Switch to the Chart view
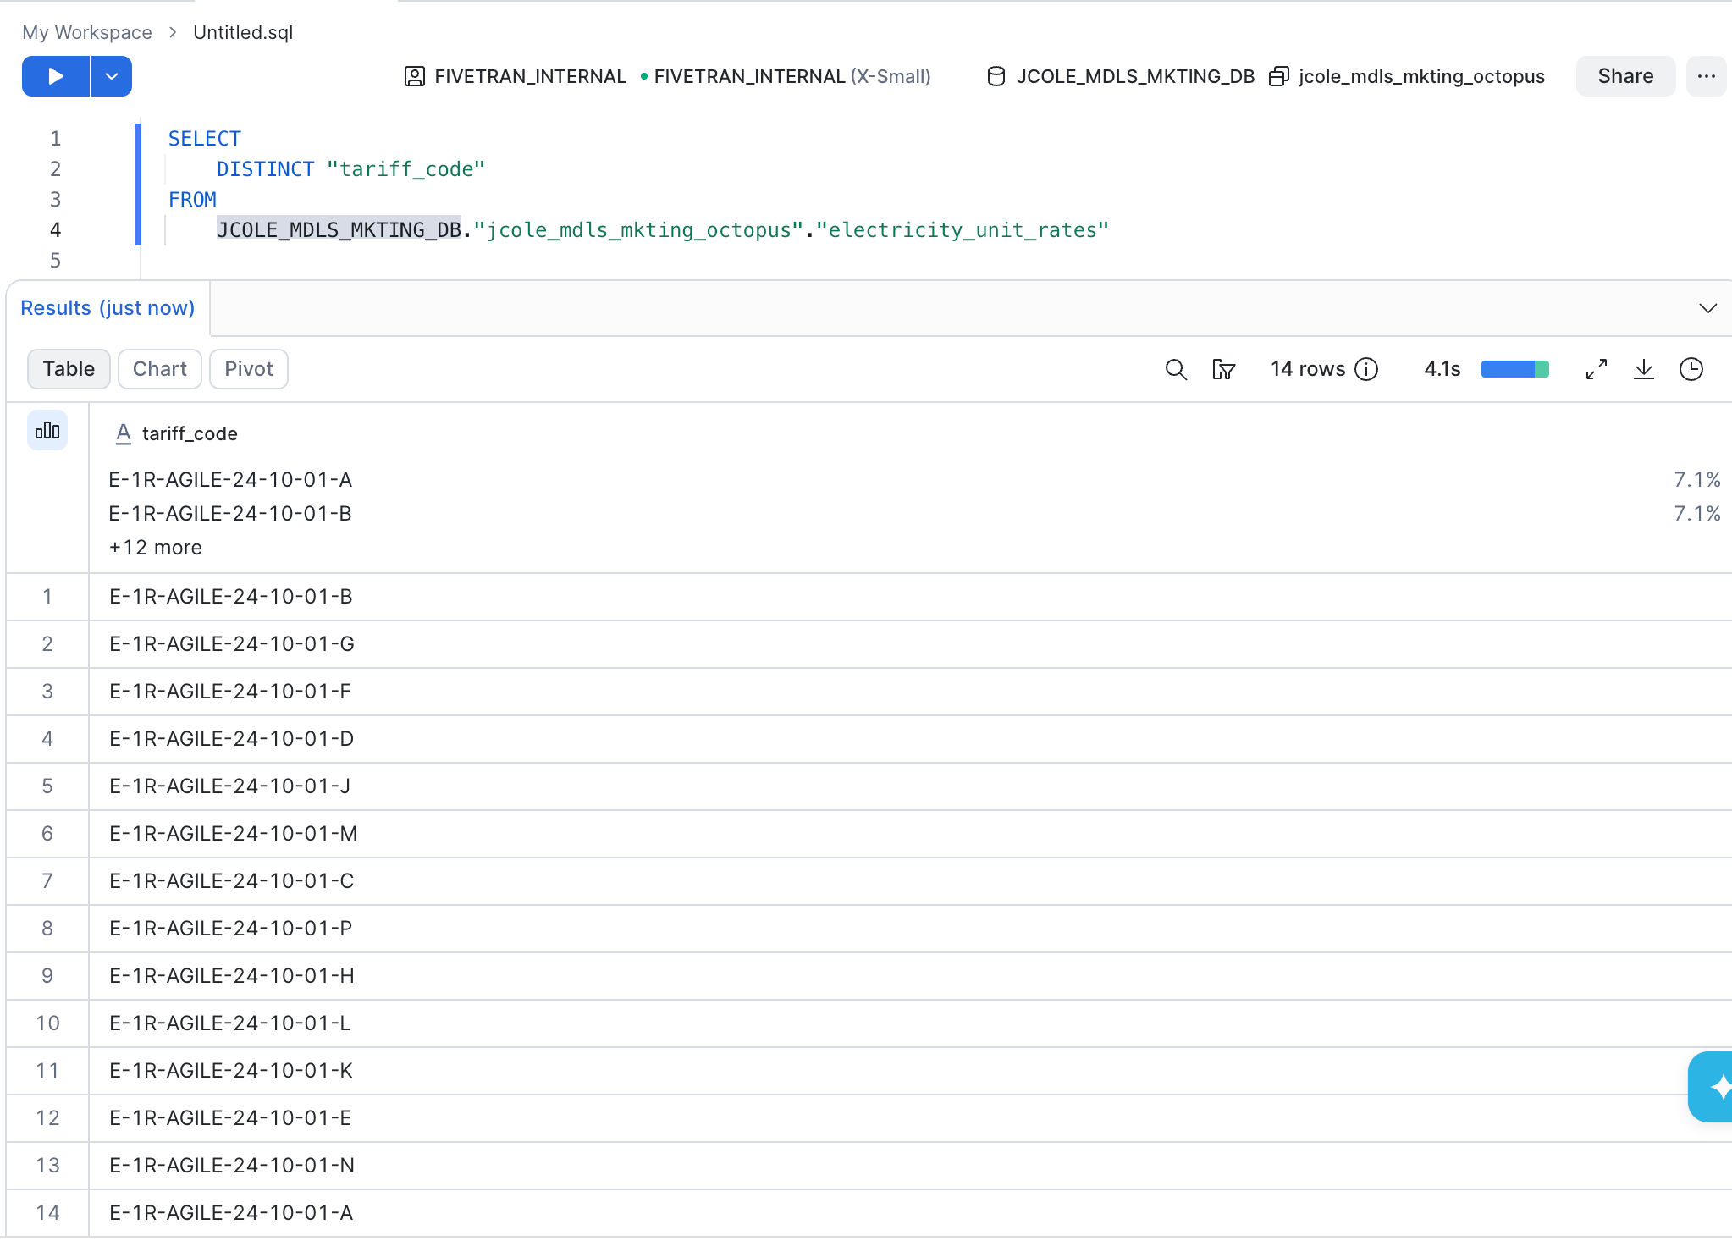This screenshot has height=1241, width=1732. tap(160, 369)
